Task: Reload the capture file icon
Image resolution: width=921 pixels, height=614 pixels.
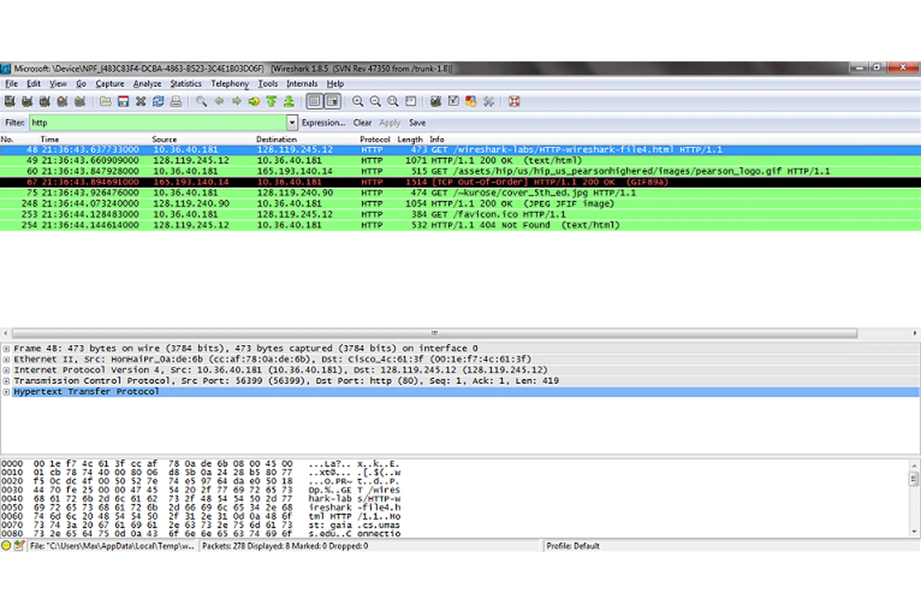Action: pyautogui.click(x=158, y=101)
